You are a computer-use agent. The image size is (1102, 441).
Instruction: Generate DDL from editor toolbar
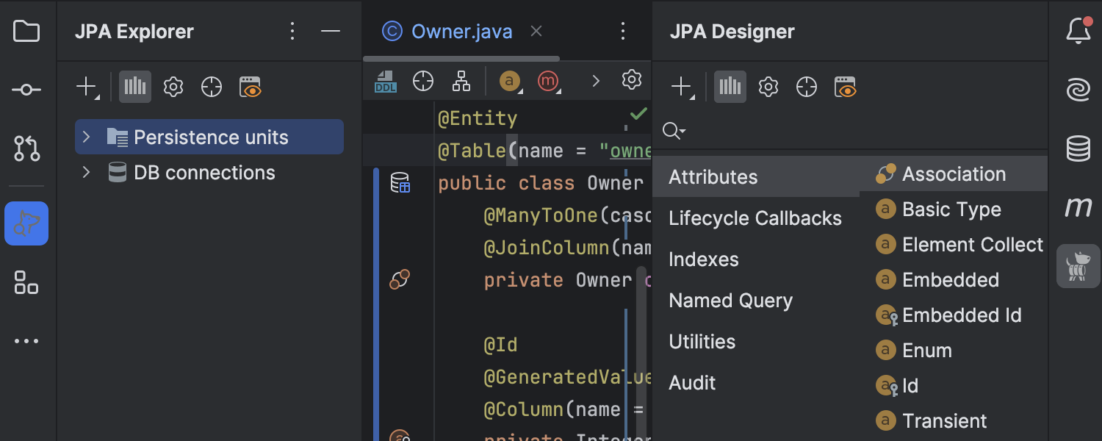pos(386,81)
